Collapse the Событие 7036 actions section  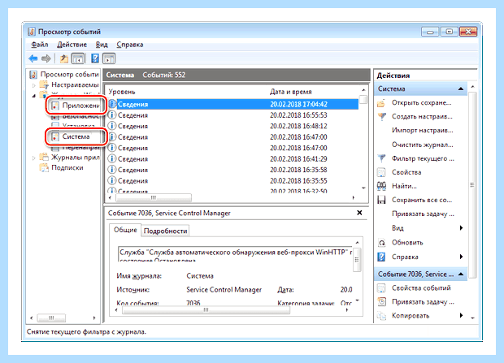[x=461, y=274]
